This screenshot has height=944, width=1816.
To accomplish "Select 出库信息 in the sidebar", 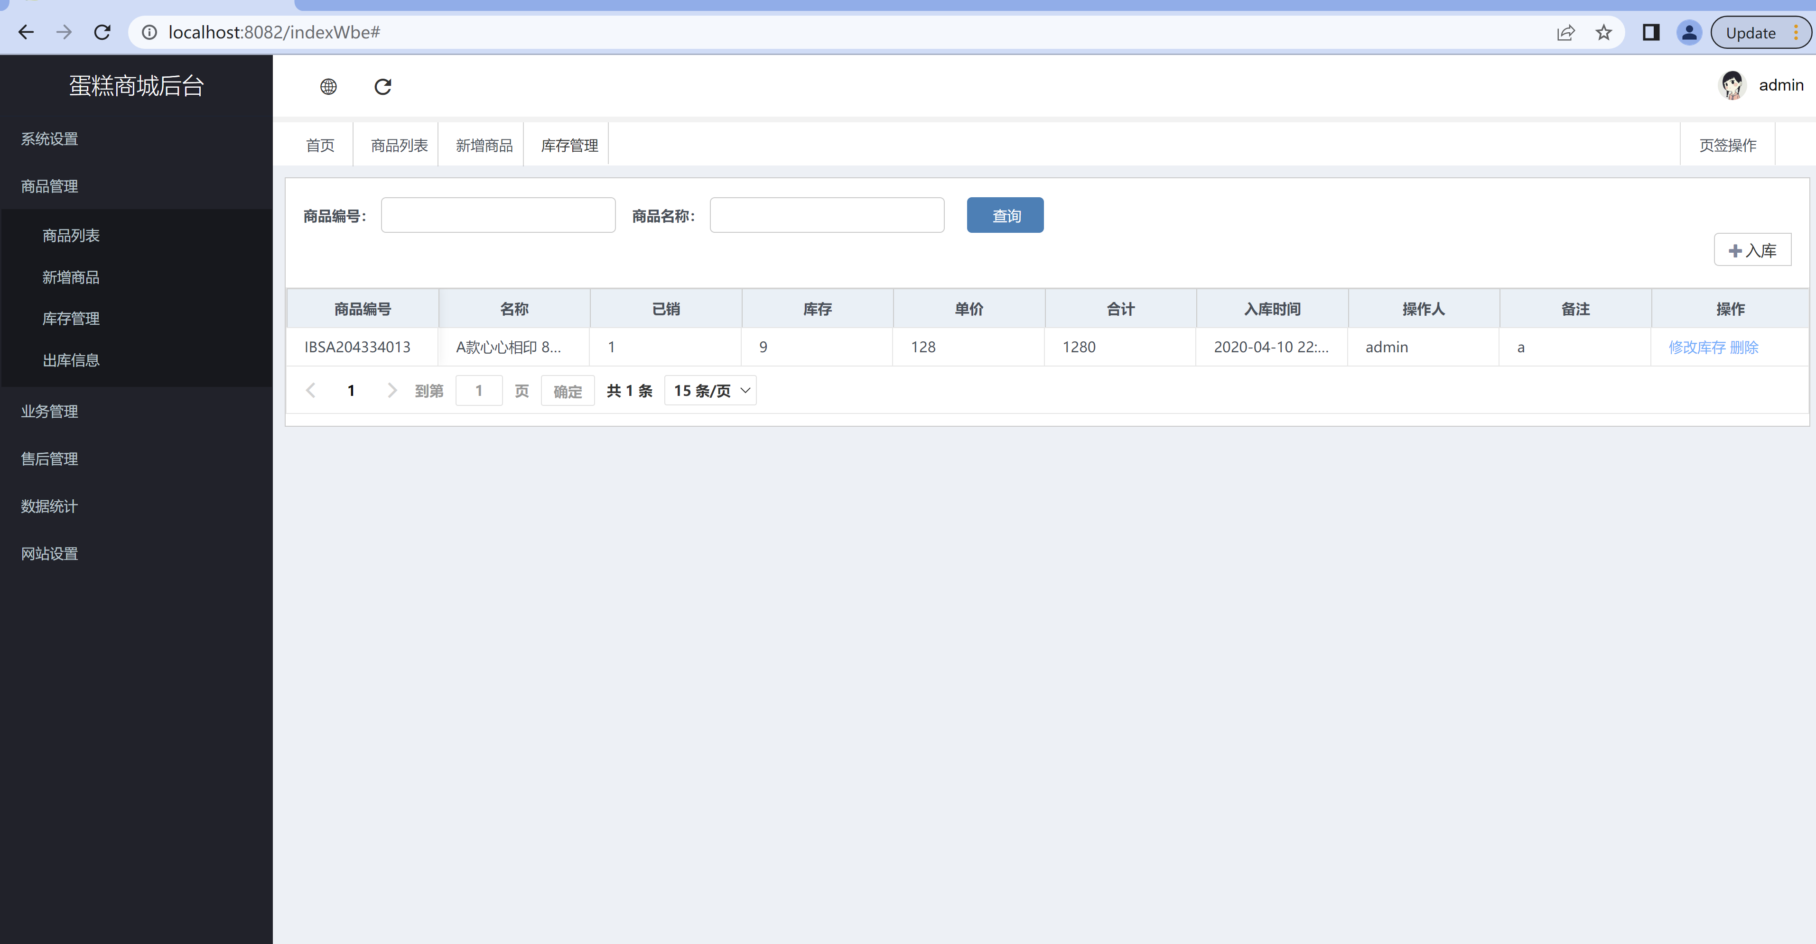I will pyautogui.click(x=71, y=360).
